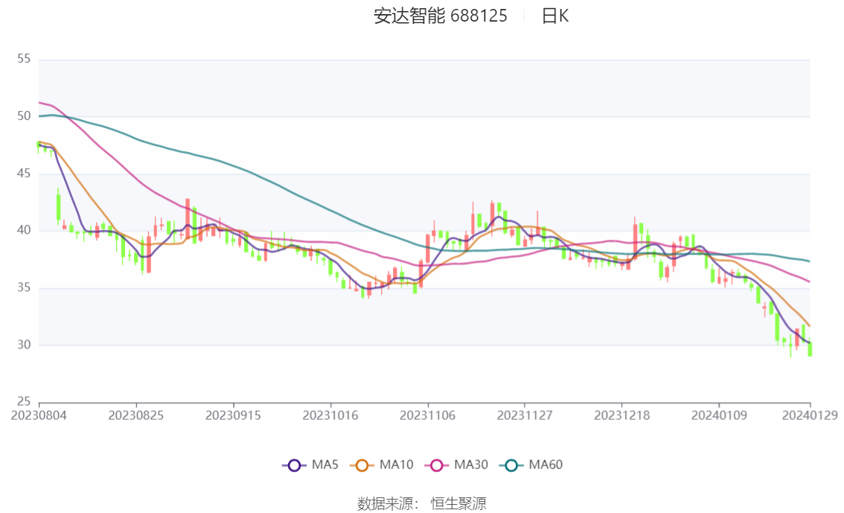This screenshot has width=844, height=513.
Task: Click the x-axis date 20230915
Action: (x=233, y=415)
